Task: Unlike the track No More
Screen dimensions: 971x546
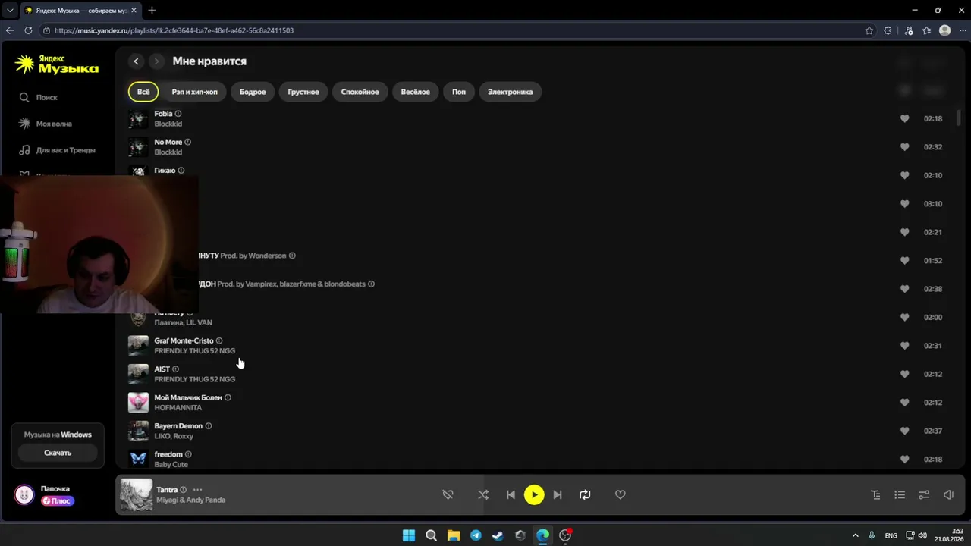Action: (904, 147)
